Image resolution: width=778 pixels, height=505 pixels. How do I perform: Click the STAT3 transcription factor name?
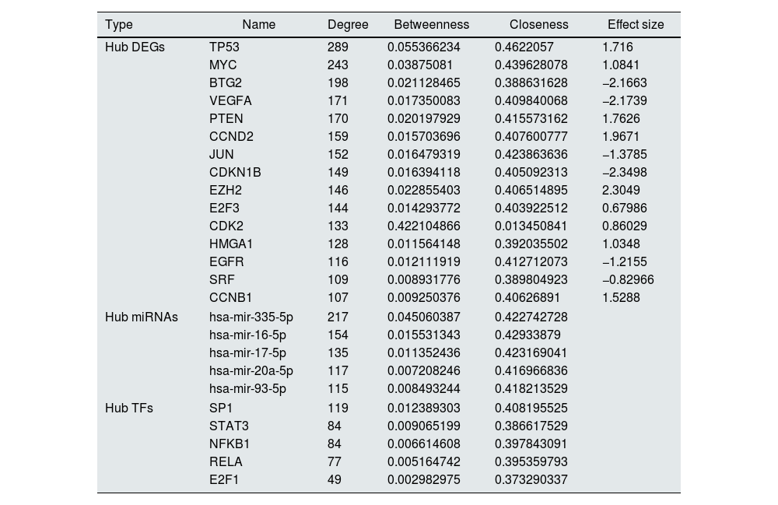click(229, 426)
